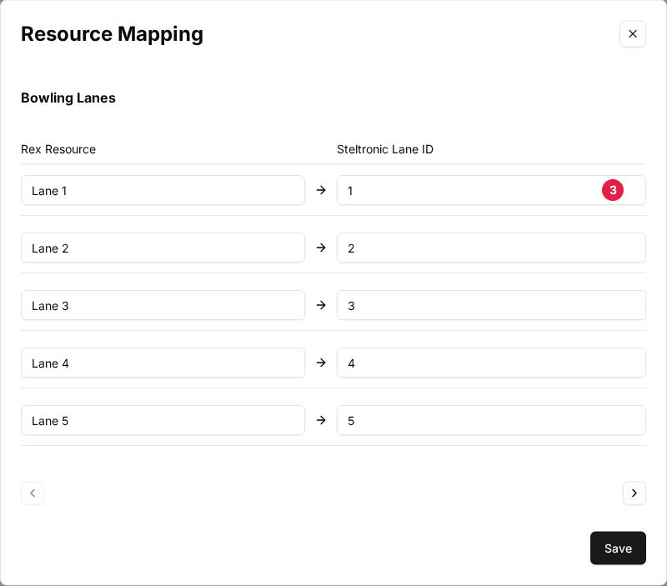
Task: Click the arrow icon in Lane 4 row
Action: (321, 363)
